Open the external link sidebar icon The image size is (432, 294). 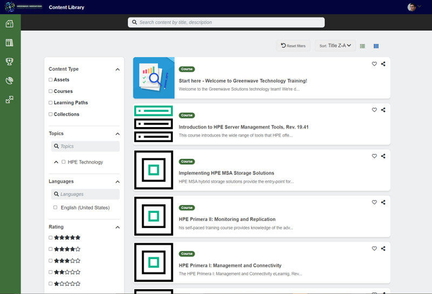(x=9, y=99)
